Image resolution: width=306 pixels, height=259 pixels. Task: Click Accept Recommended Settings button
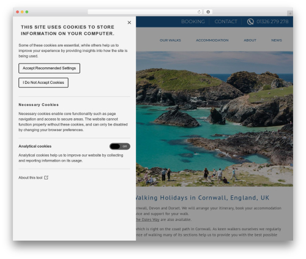pyautogui.click(x=49, y=68)
